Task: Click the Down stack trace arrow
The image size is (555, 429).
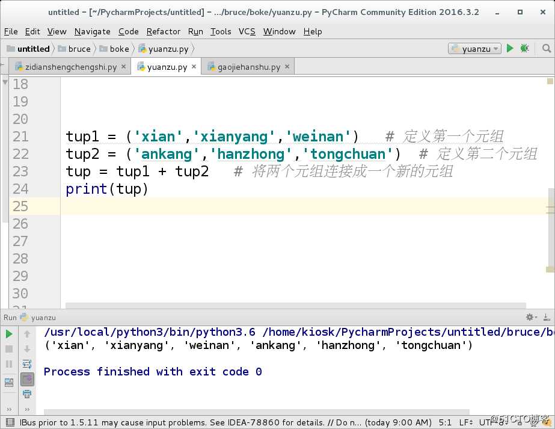Action: 27,349
